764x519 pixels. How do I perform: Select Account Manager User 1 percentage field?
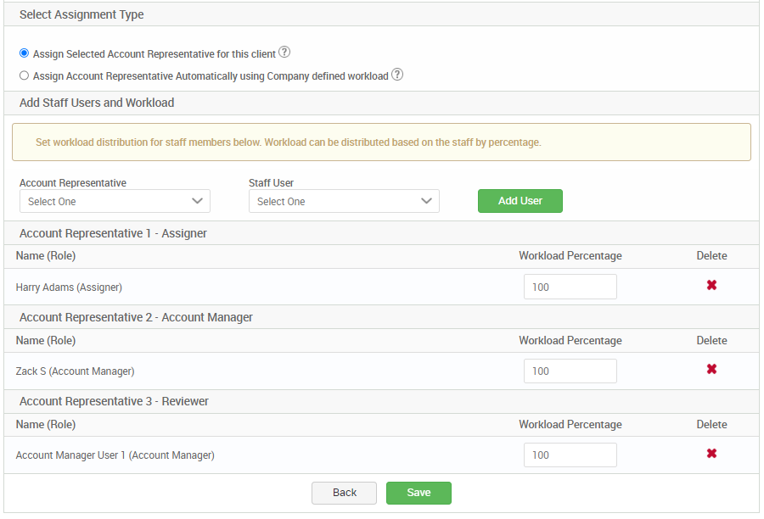click(570, 455)
